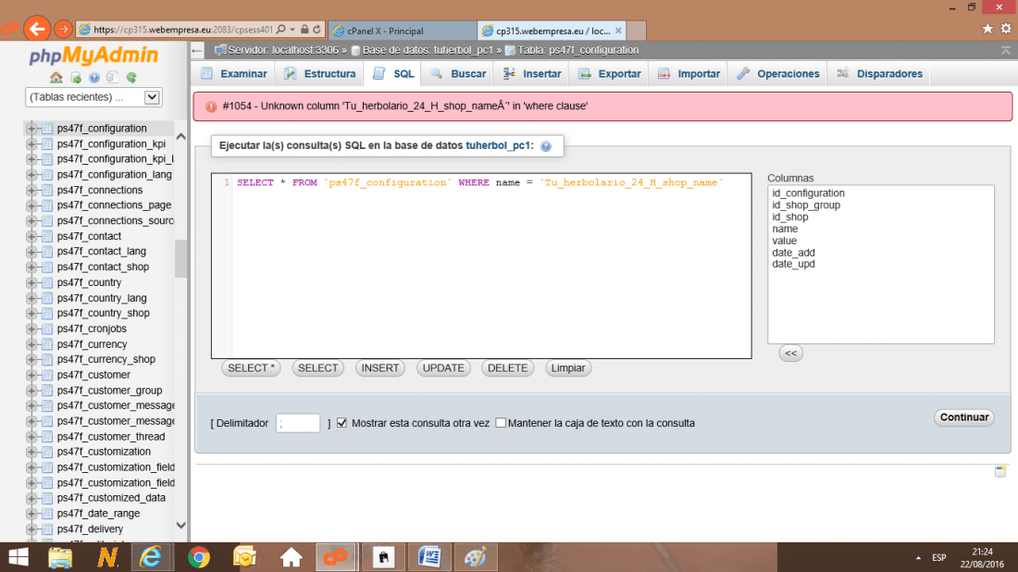This screenshot has width=1018, height=572.
Task: Open phpMyAdmin home icon
Action: [x=56, y=78]
